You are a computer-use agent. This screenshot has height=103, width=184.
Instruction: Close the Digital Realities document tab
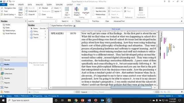[74, 26]
